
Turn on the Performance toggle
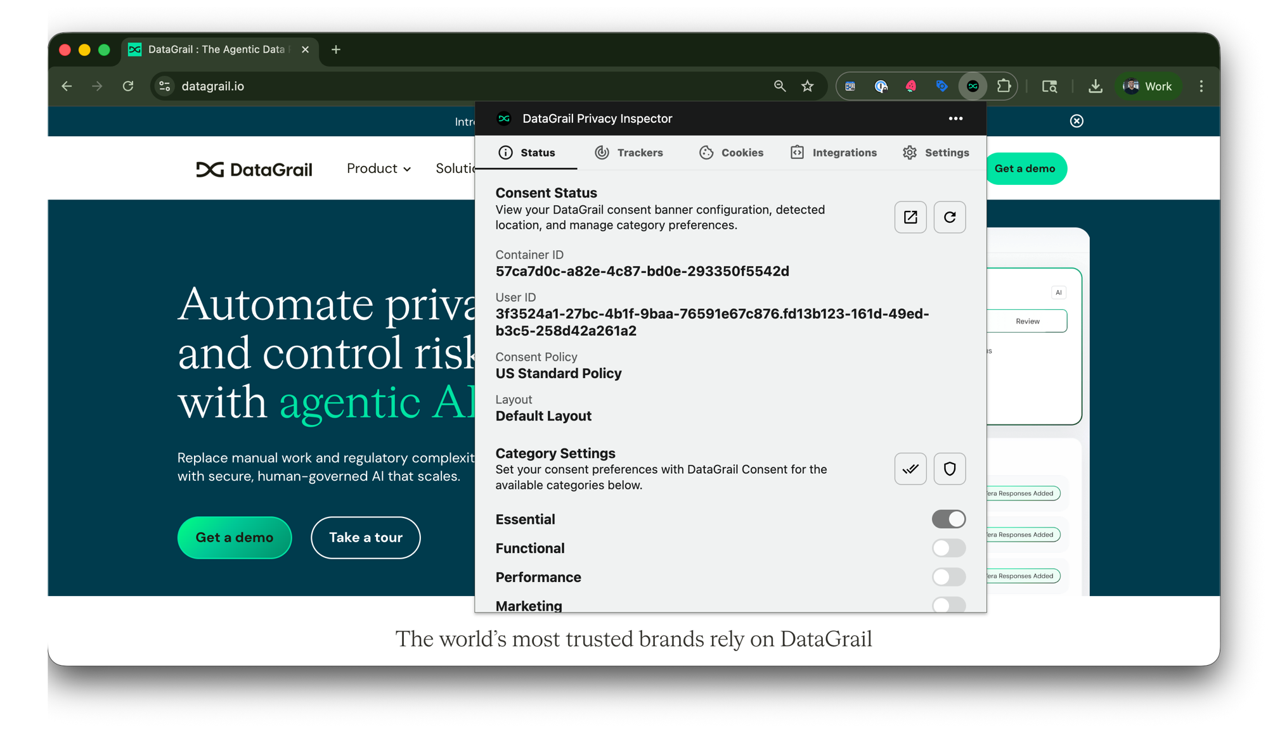[948, 577]
